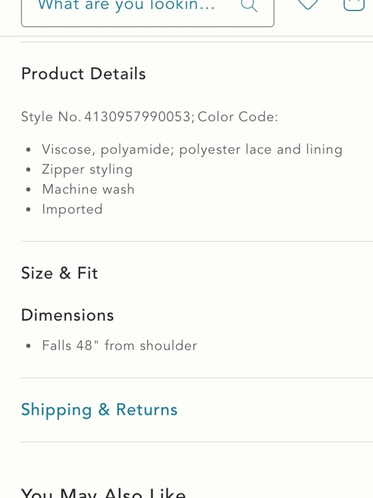Click the 'Style No.' label
Screen dimensions: 373x498
click(x=51, y=117)
